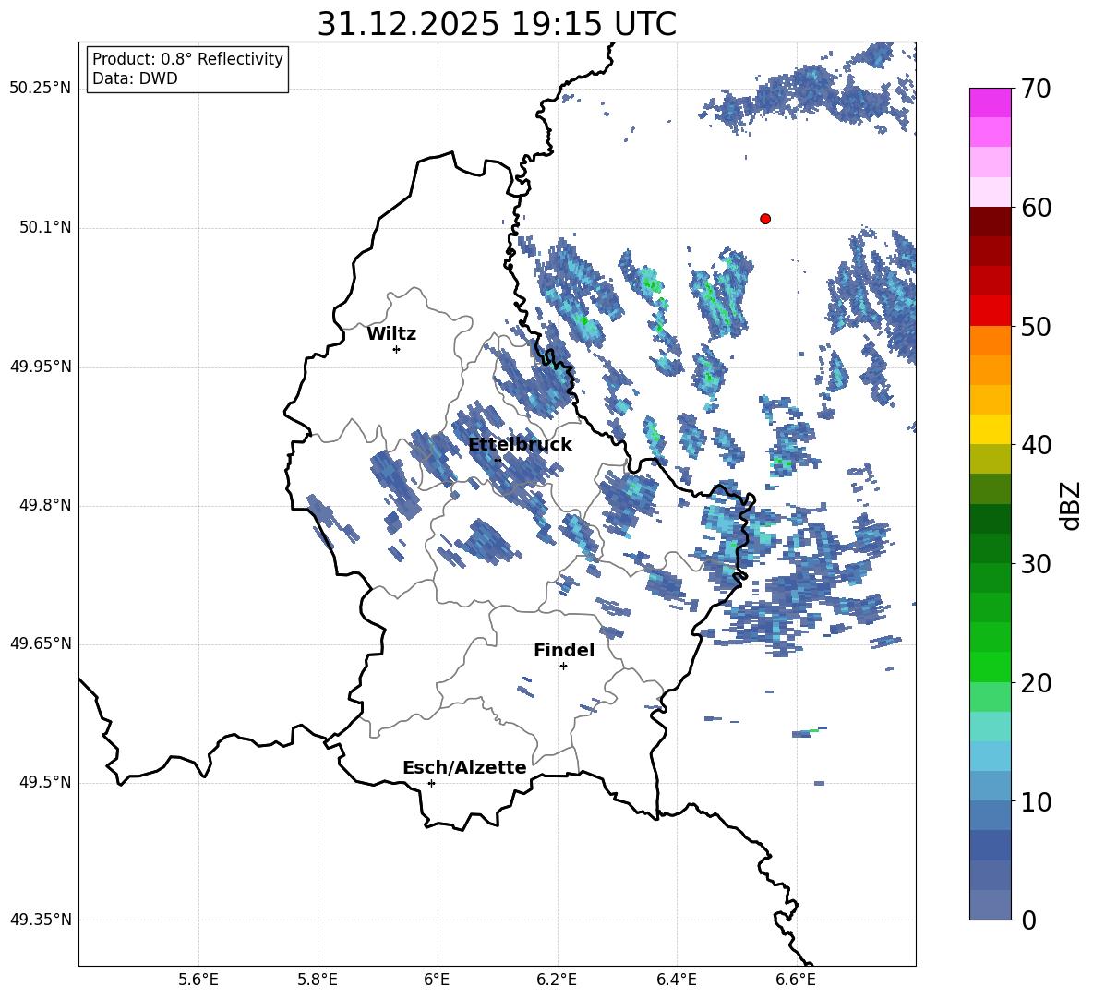The width and height of the screenshot is (1093, 998).
Task: Click the dBZ colorbar axis label
Action: click(x=1070, y=505)
